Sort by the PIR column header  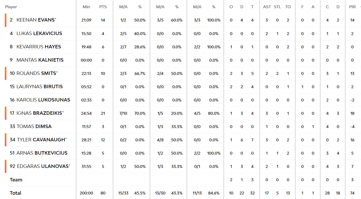point(352,7)
